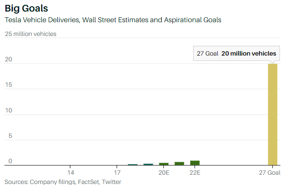Click the 22E x-axis label
284x188 pixels.
click(195, 172)
